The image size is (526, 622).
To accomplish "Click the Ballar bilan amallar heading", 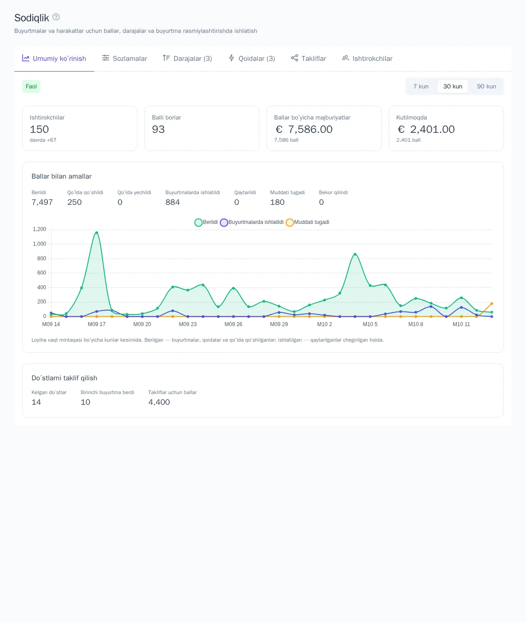I will pos(62,176).
